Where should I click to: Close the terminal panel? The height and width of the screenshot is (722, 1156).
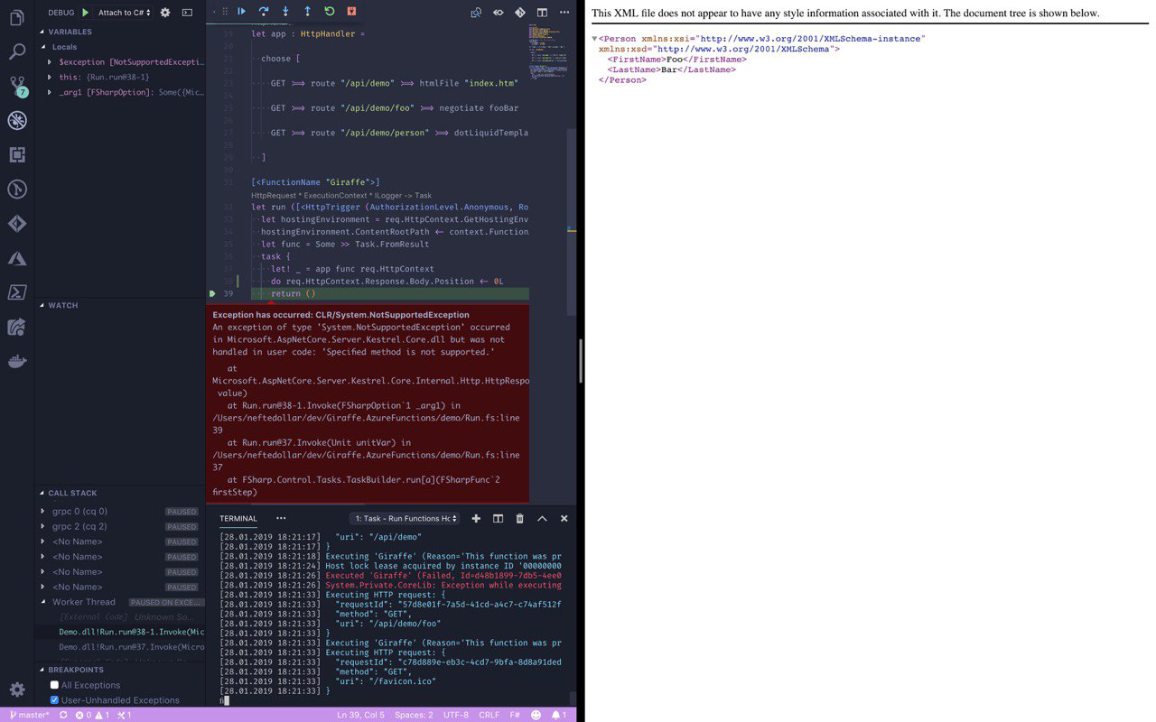click(x=564, y=519)
